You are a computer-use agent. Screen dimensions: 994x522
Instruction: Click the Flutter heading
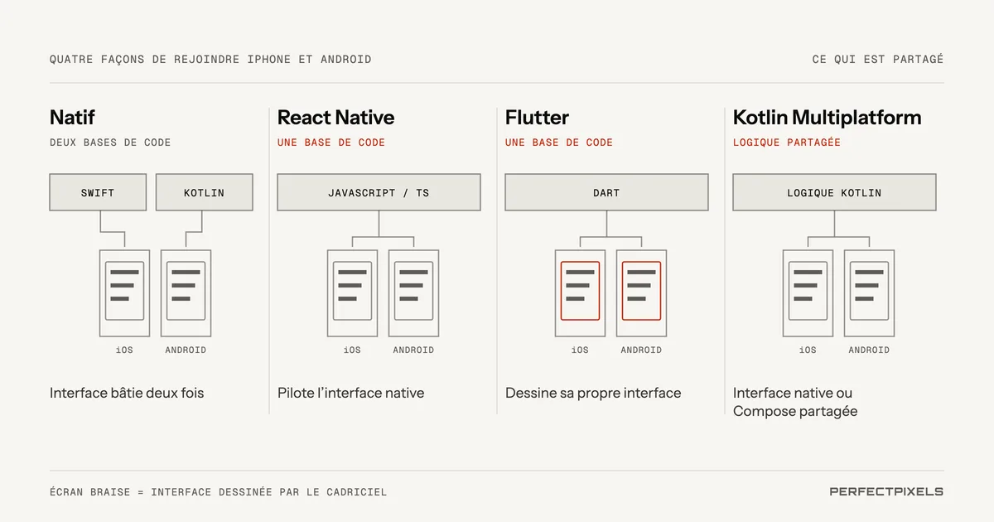click(x=537, y=117)
